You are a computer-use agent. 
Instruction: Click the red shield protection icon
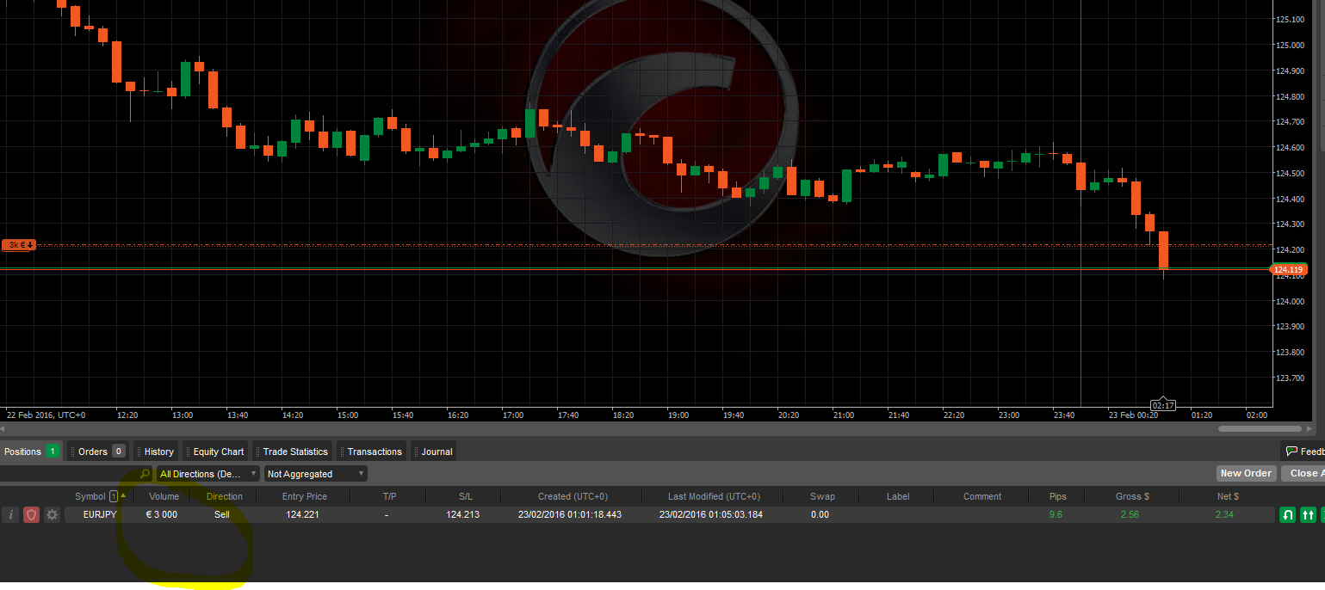(31, 514)
